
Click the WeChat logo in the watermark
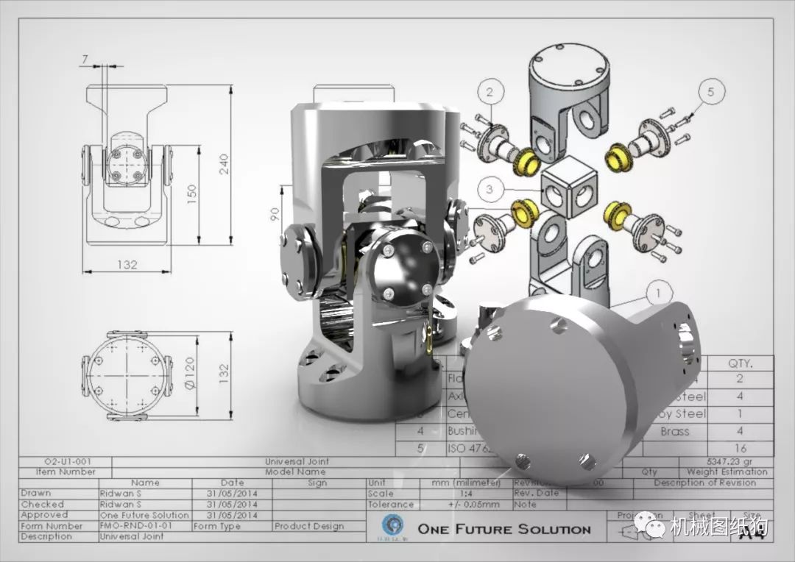coord(650,525)
